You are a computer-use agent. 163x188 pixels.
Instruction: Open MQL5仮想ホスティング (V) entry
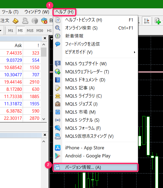click(x=95, y=136)
